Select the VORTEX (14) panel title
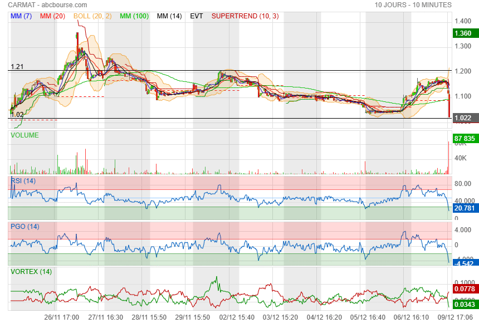 click(x=31, y=271)
